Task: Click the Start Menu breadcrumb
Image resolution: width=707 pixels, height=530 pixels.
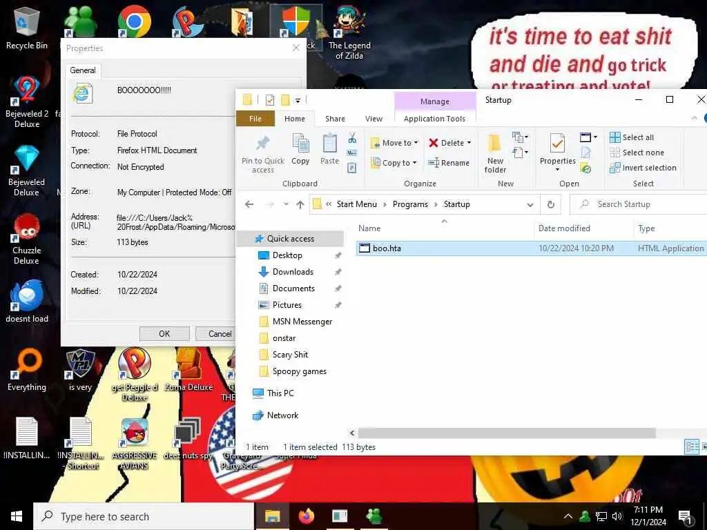Action: click(357, 204)
